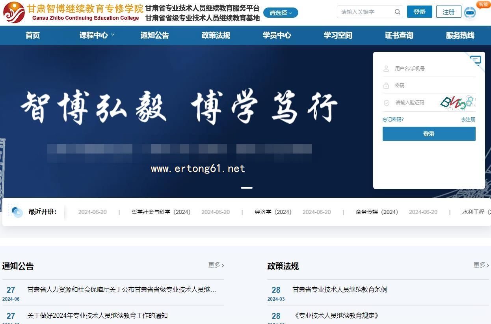The width and height of the screenshot is (491, 324).
Task: Open the 请选择 dropdown in header
Action: (x=281, y=13)
